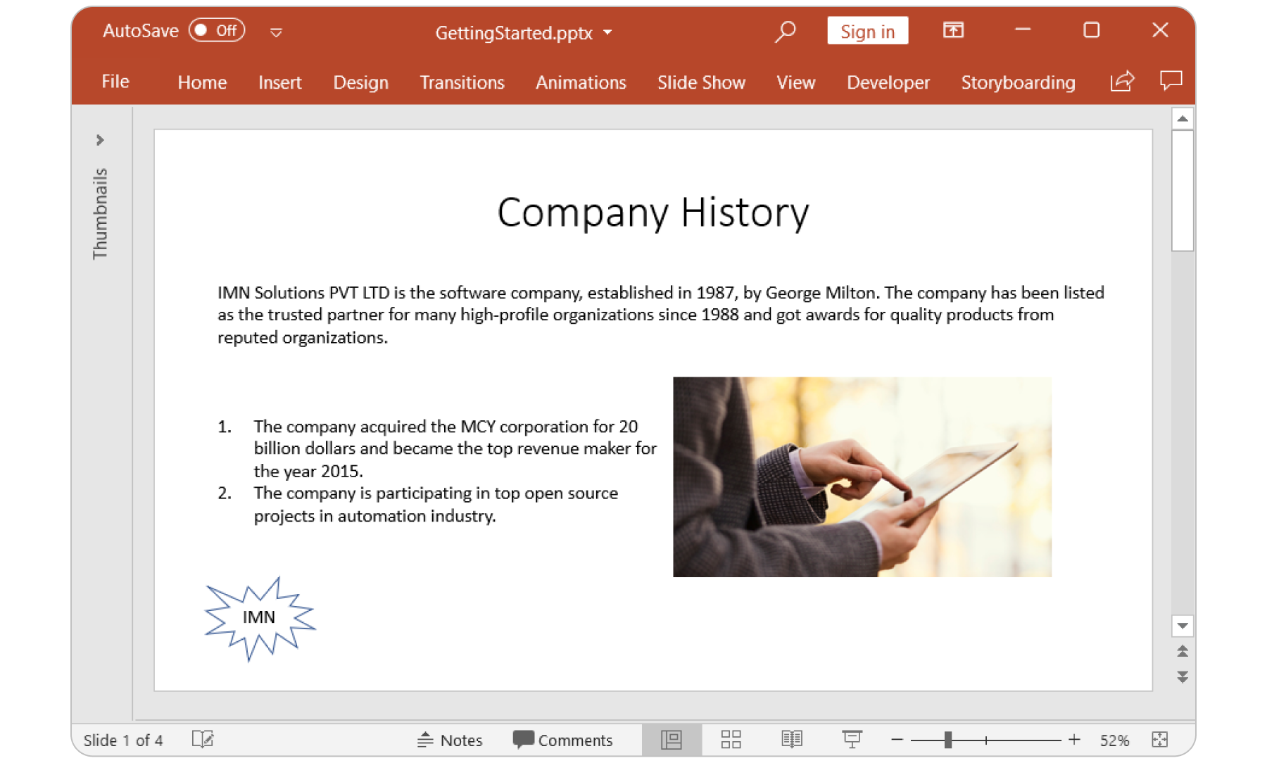Open the GettingStarted.pptx title dropdown

(x=608, y=32)
